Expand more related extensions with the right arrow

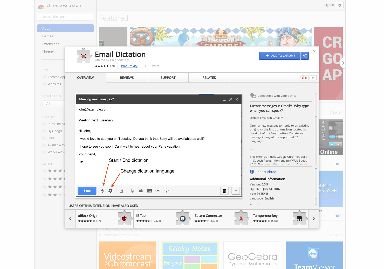(313, 219)
